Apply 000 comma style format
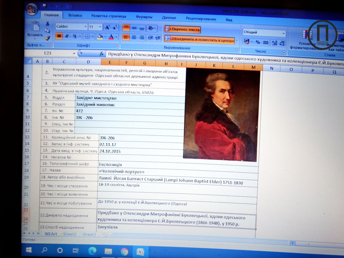 click(x=266, y=42)
